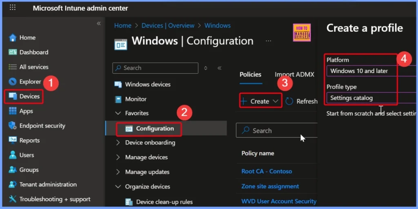The width and height of the screenshot is (418, 209).
Task: Open Explorer in left navigation
Action: click(30, 81)
